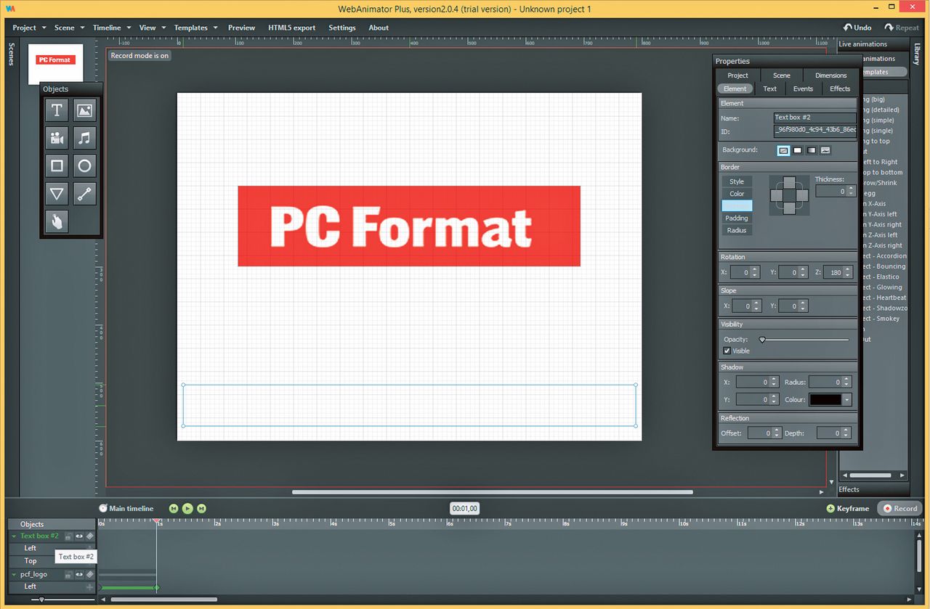
Task: Open the About menu item
Action: coord(379,28)
